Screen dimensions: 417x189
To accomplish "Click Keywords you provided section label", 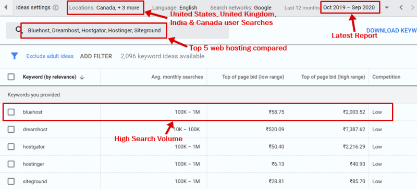I will (x=33, y=95).
